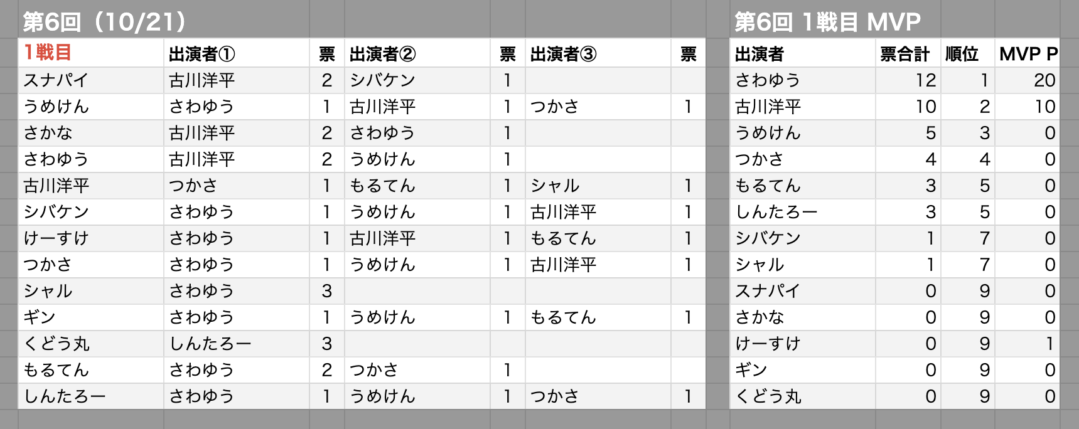Click the 出演者③ column header

(563, 55)
